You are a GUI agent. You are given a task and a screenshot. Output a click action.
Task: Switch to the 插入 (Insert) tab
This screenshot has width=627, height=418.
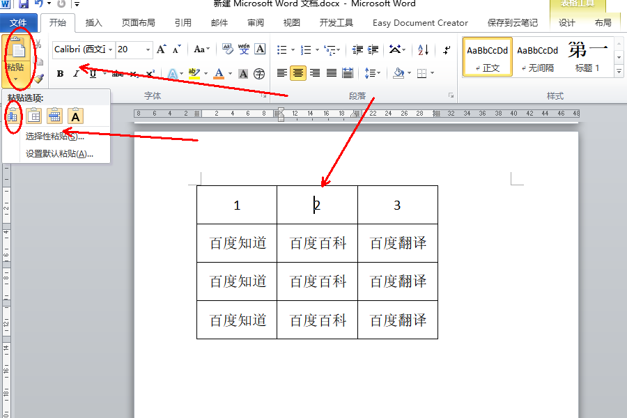[93, 23]
